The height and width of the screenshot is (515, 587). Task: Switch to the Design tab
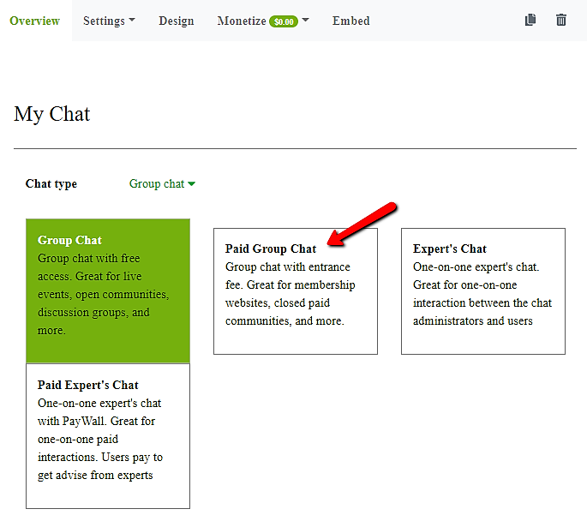point(177,21)
